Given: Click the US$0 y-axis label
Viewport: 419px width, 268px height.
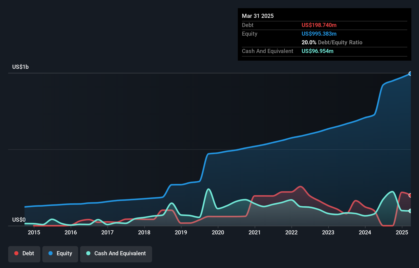Looking at the screenshot, I should tap(19, 220).
